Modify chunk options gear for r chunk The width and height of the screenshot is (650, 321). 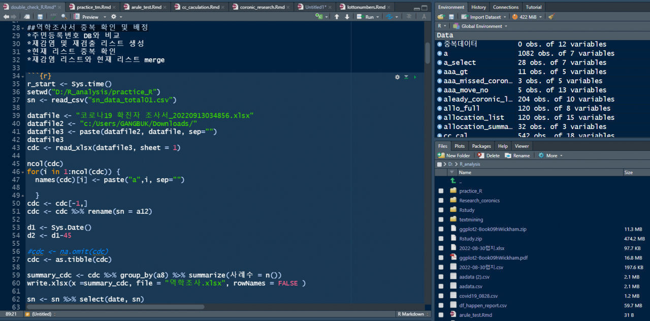click(x=398, y=77)
